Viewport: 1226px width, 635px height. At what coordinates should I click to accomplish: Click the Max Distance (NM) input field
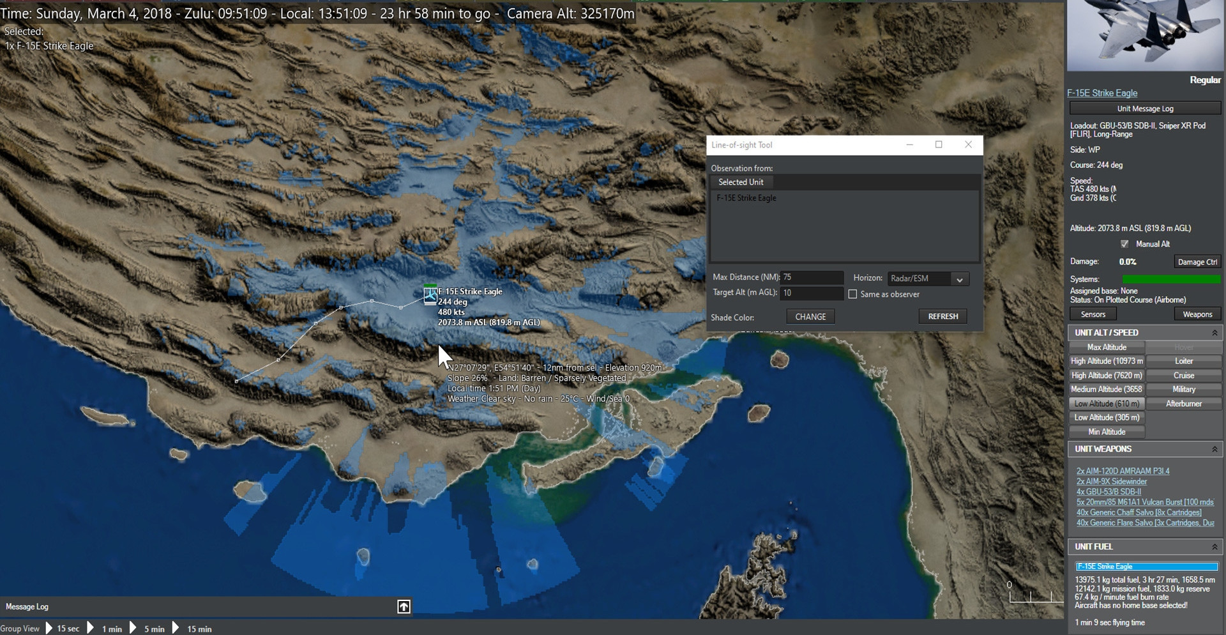click(812, 277)
